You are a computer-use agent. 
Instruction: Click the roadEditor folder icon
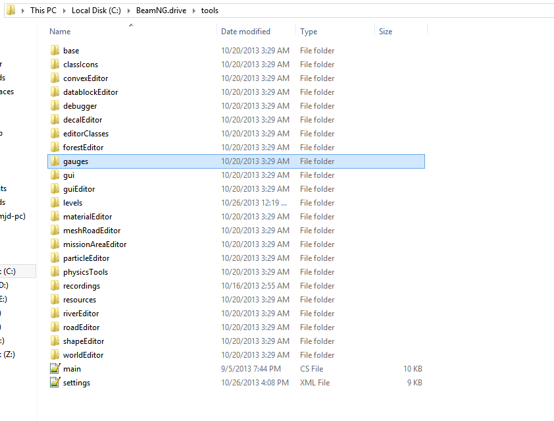click(55, 327)
